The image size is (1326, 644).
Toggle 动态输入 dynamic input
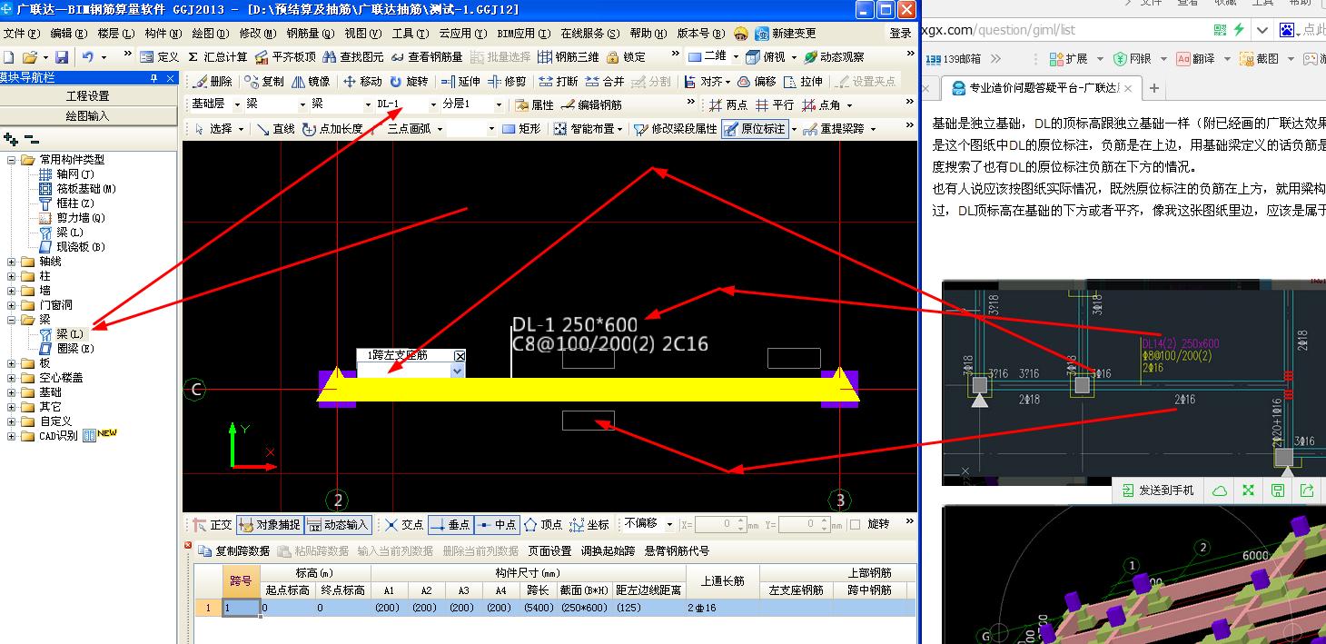(338, 525)
